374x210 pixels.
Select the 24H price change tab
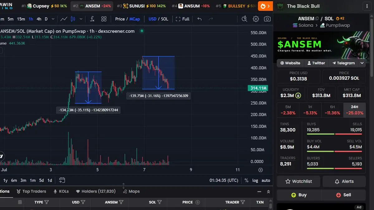click(x=354, y=110)
